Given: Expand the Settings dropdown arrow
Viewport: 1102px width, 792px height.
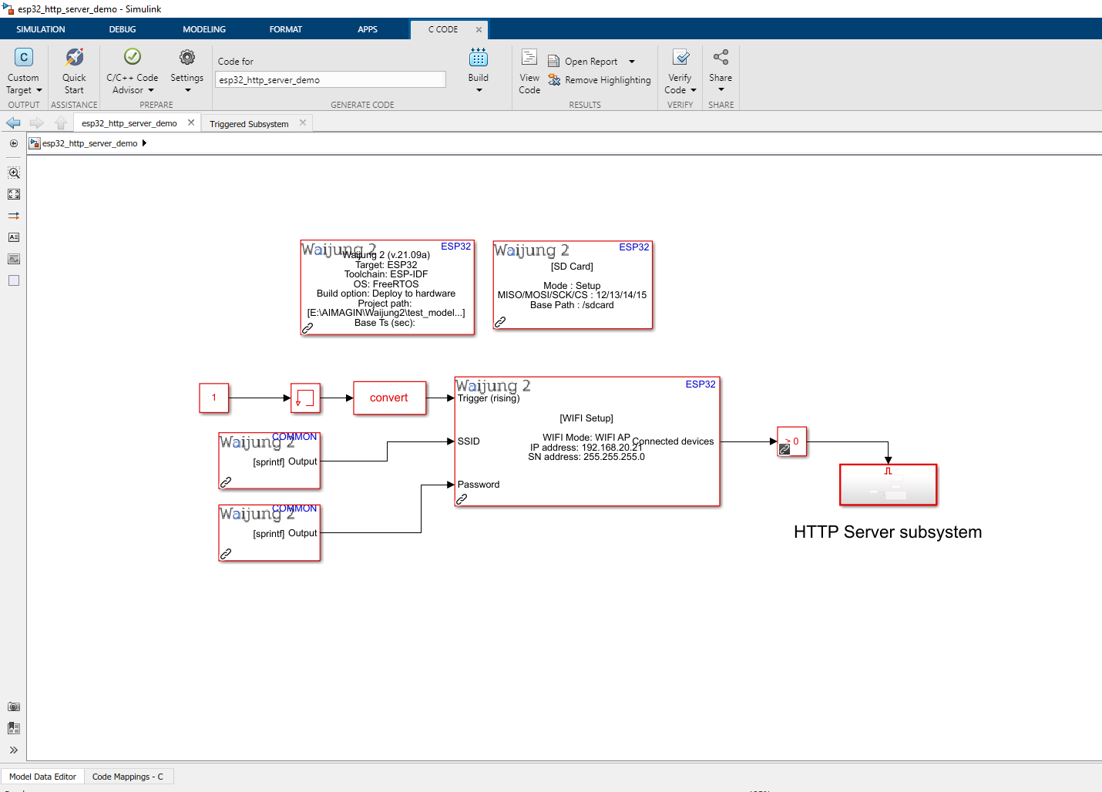Looking at the screenshot, I should [x=187, y=90].
